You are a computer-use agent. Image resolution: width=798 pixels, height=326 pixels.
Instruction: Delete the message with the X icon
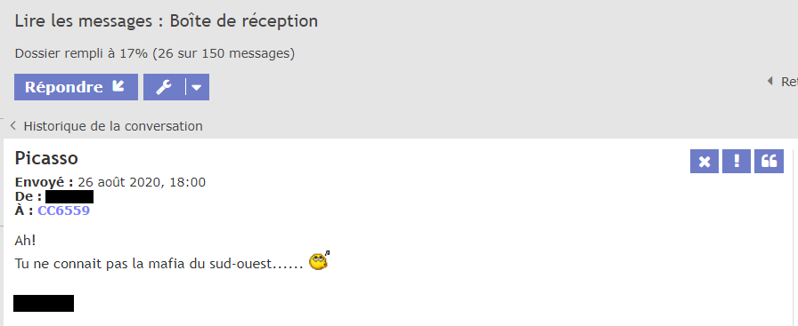704,162
